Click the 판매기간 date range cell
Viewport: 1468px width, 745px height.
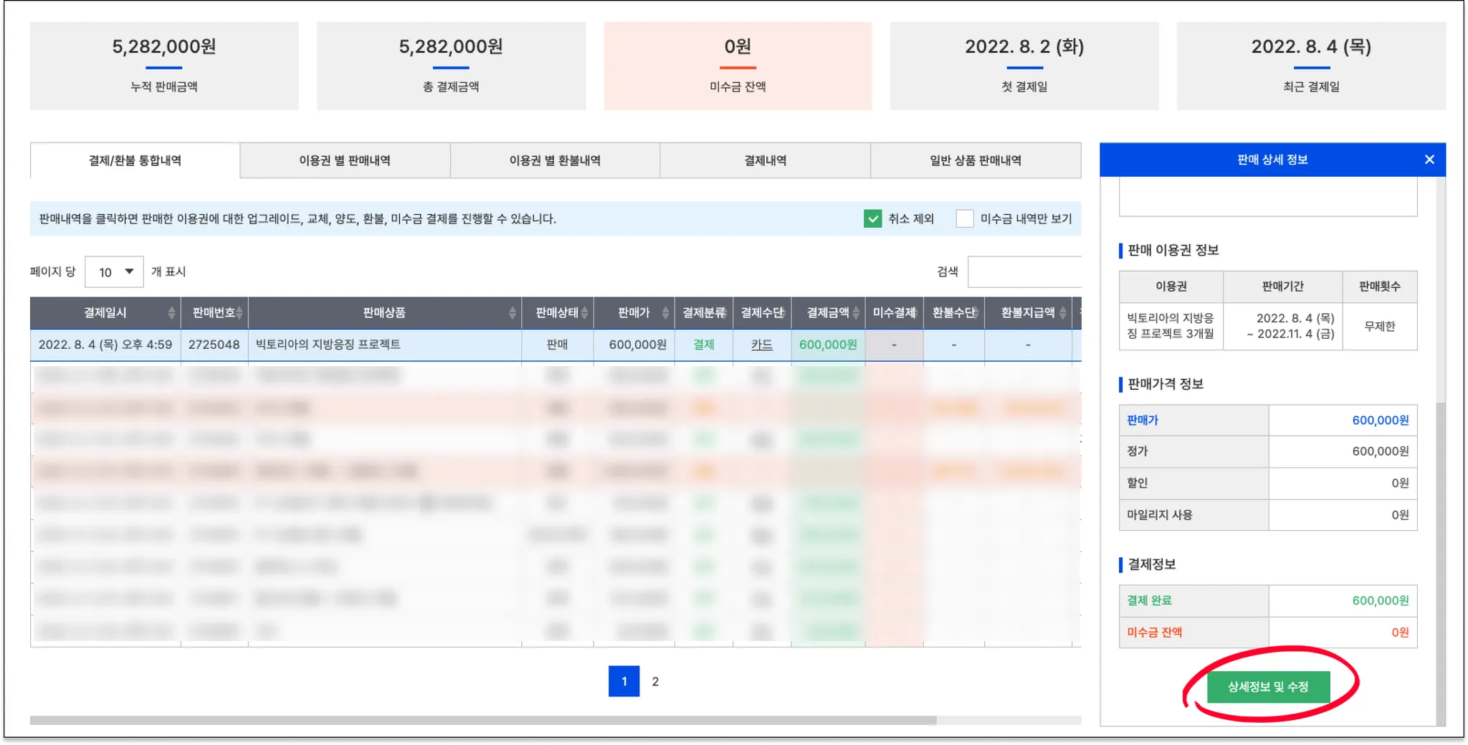point(1283,327)
